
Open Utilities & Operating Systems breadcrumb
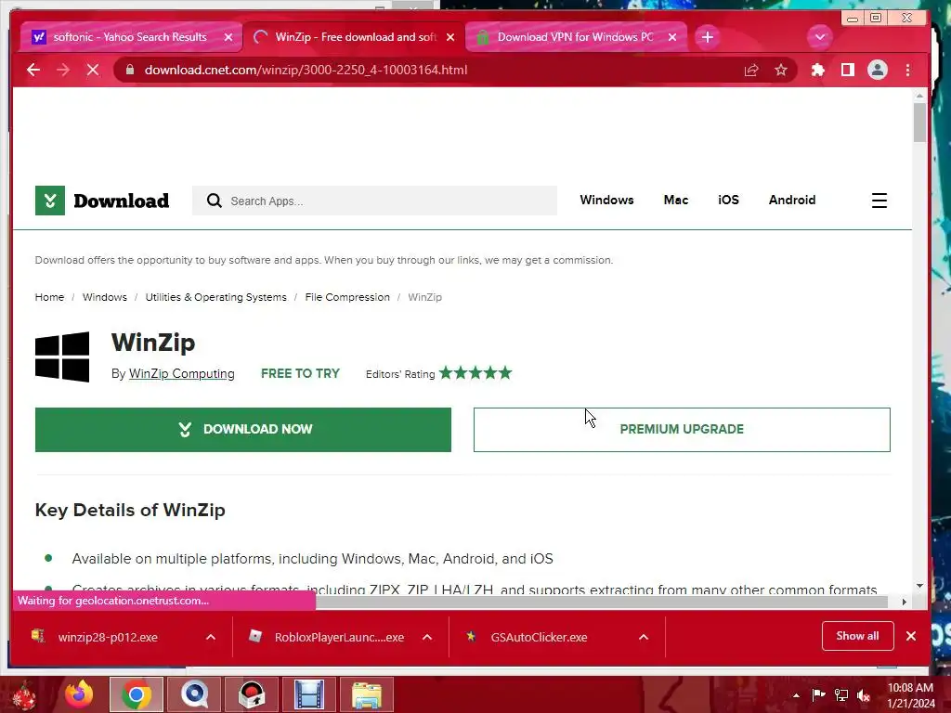click(x=215, y=297)
